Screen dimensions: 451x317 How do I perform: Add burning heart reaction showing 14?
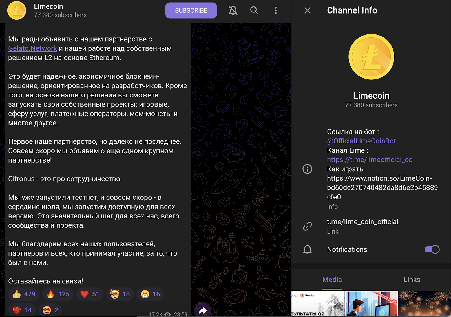(x=22, y=310)
